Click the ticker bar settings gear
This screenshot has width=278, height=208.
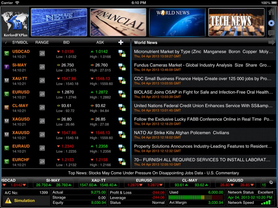pos(271,183)
